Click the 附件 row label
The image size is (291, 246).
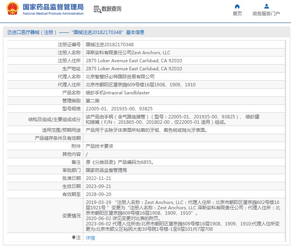click(x=76, y=146)
